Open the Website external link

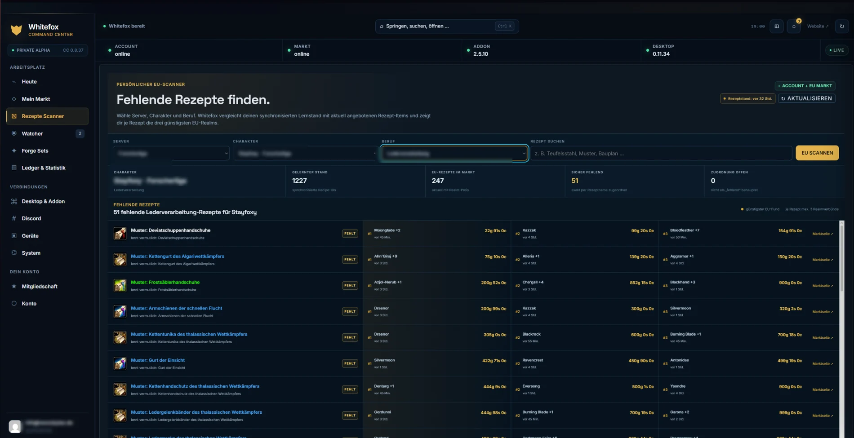click(818, 27)
